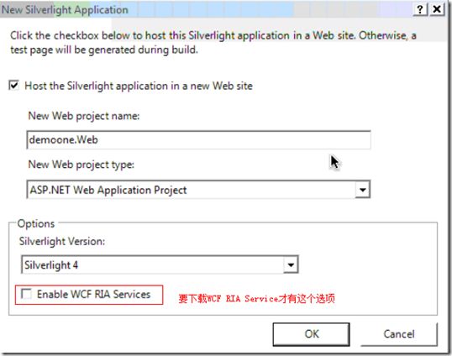Click the Host Silverlight application label text
The width and height of the screenshot is (452, 356).
click(139, 86)
